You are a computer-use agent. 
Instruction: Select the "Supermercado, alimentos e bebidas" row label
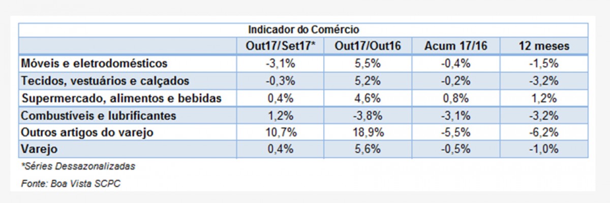coord(121,98)
